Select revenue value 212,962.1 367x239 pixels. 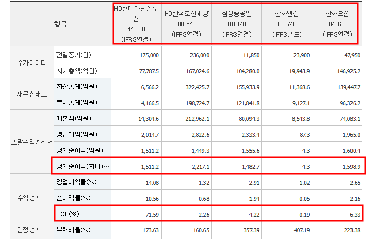pyautogui.click(x=198, y=119)
